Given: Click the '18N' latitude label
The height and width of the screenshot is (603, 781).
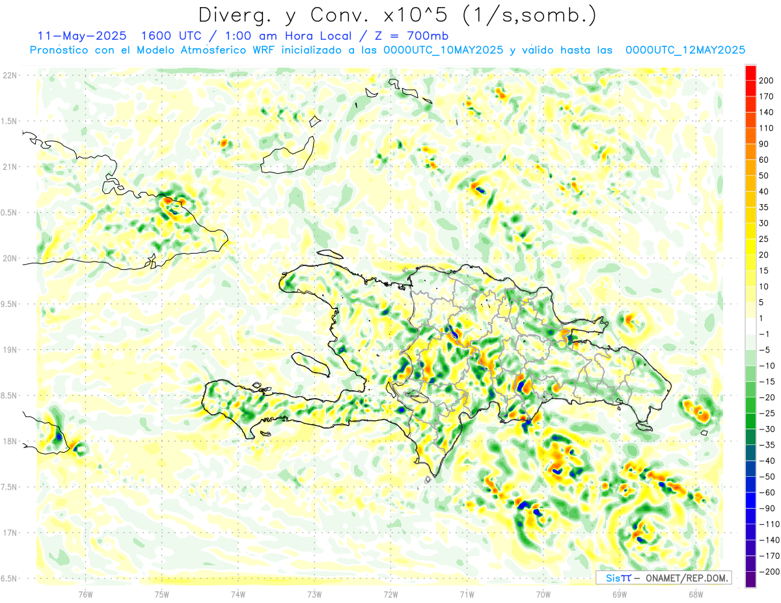Looking at the screenshot, I should 11,441.
